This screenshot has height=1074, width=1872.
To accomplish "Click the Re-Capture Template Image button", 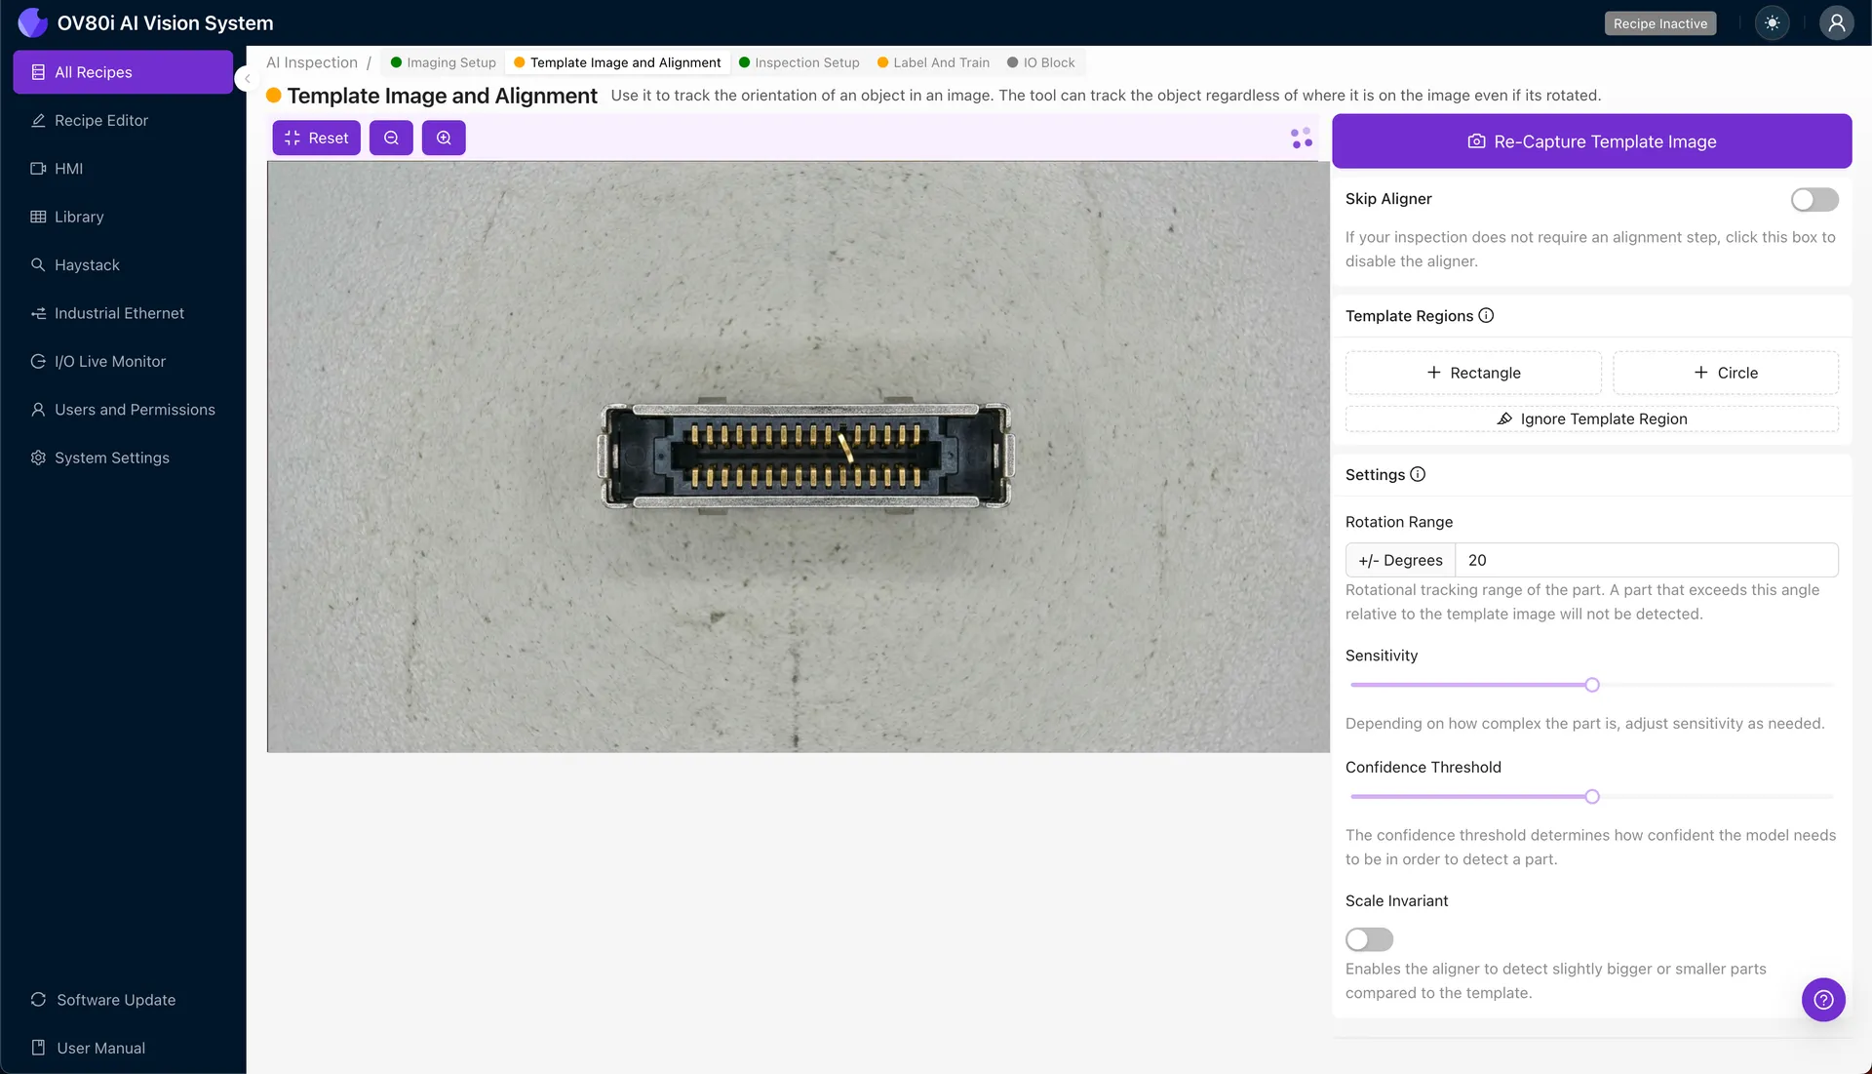I will (1591, 140).
